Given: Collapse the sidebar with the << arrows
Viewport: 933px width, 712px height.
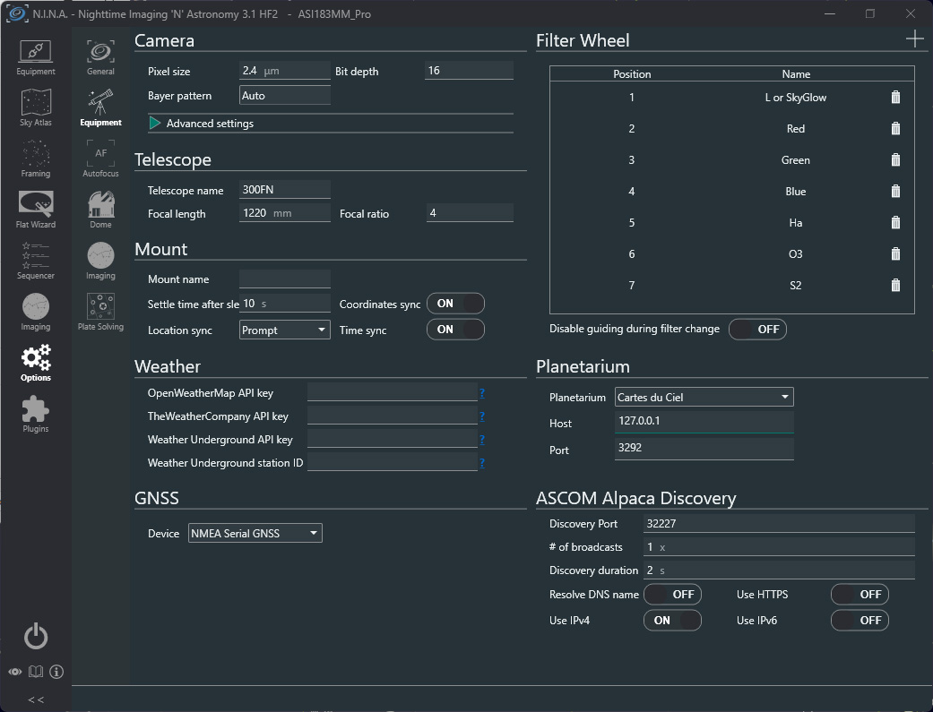Looking at the screenshot, I should pos(36,699).
